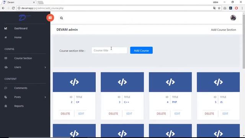Click the code icon on C# card
Screen dimensions: 245x138
click(74, 82)
